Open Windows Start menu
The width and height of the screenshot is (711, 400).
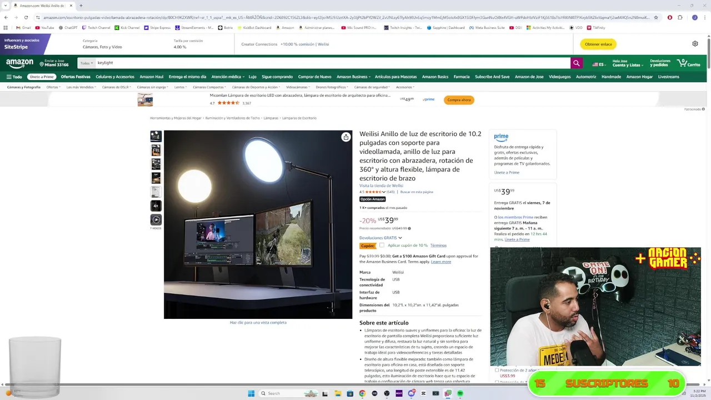tap(251, 393)
